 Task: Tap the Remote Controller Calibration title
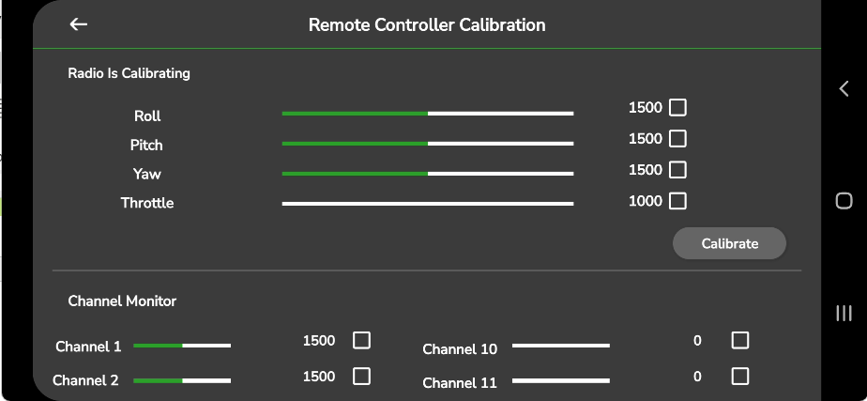pos(427,24)
